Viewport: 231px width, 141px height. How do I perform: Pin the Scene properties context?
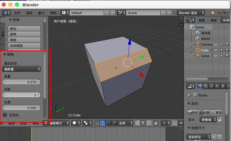point(189,95)
